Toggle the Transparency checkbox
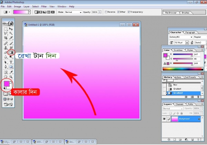207x145 pixels. [129, 12]
